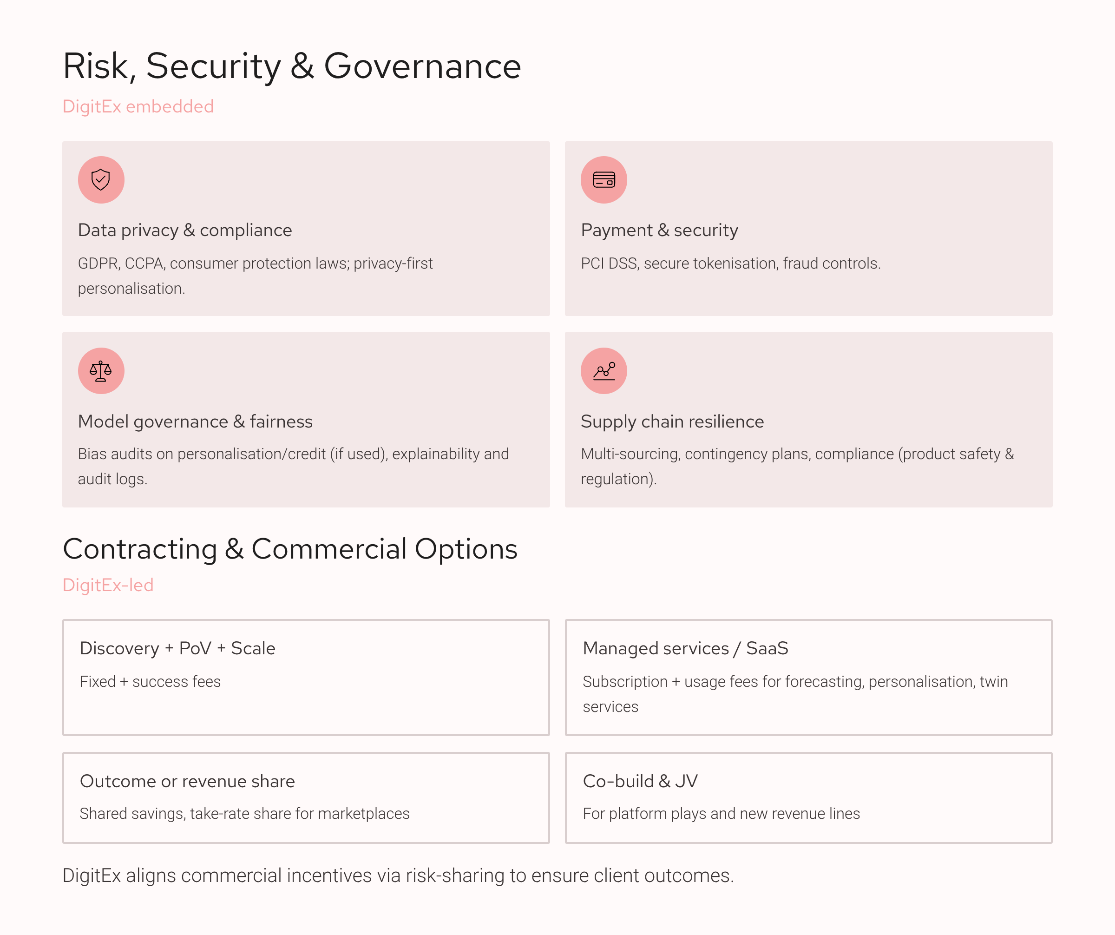The height and width of the screenshot is (935, 1115).
Task: Click the Fixed + success fees text
Action: coord(150,681)
